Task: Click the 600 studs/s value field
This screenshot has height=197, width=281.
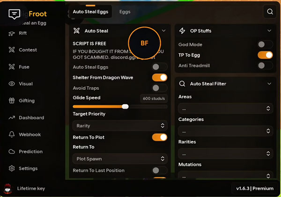Action: pyautogui.click(x=154, y=98)
